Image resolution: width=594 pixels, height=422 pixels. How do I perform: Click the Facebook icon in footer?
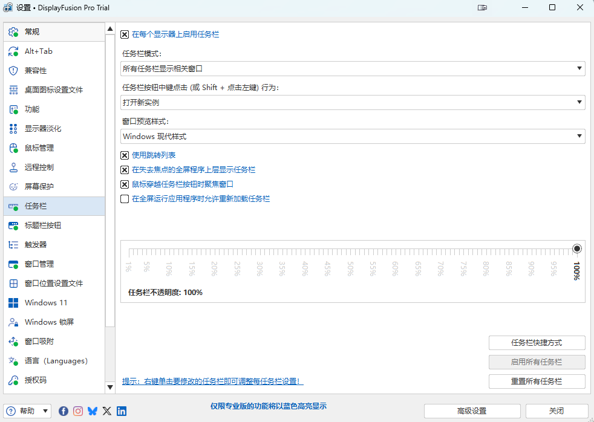(64, 411)
